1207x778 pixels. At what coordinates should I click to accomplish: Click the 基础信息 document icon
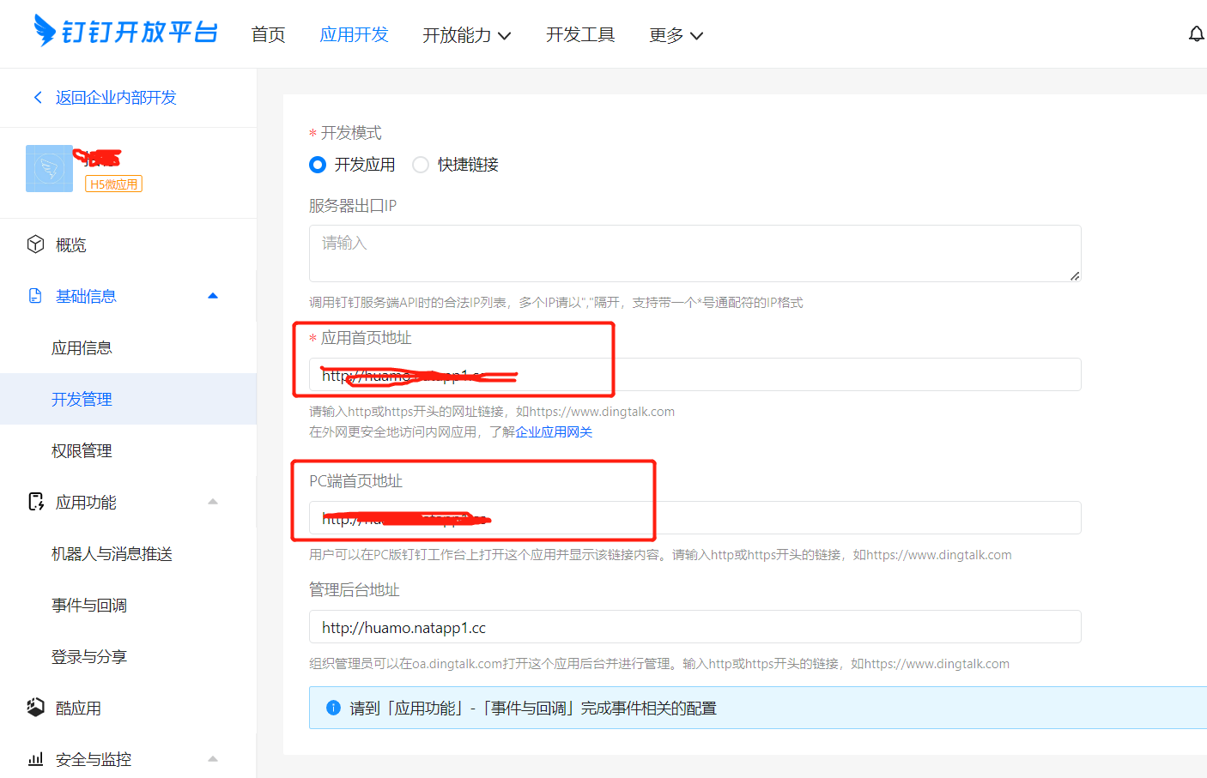click(35, 296)
